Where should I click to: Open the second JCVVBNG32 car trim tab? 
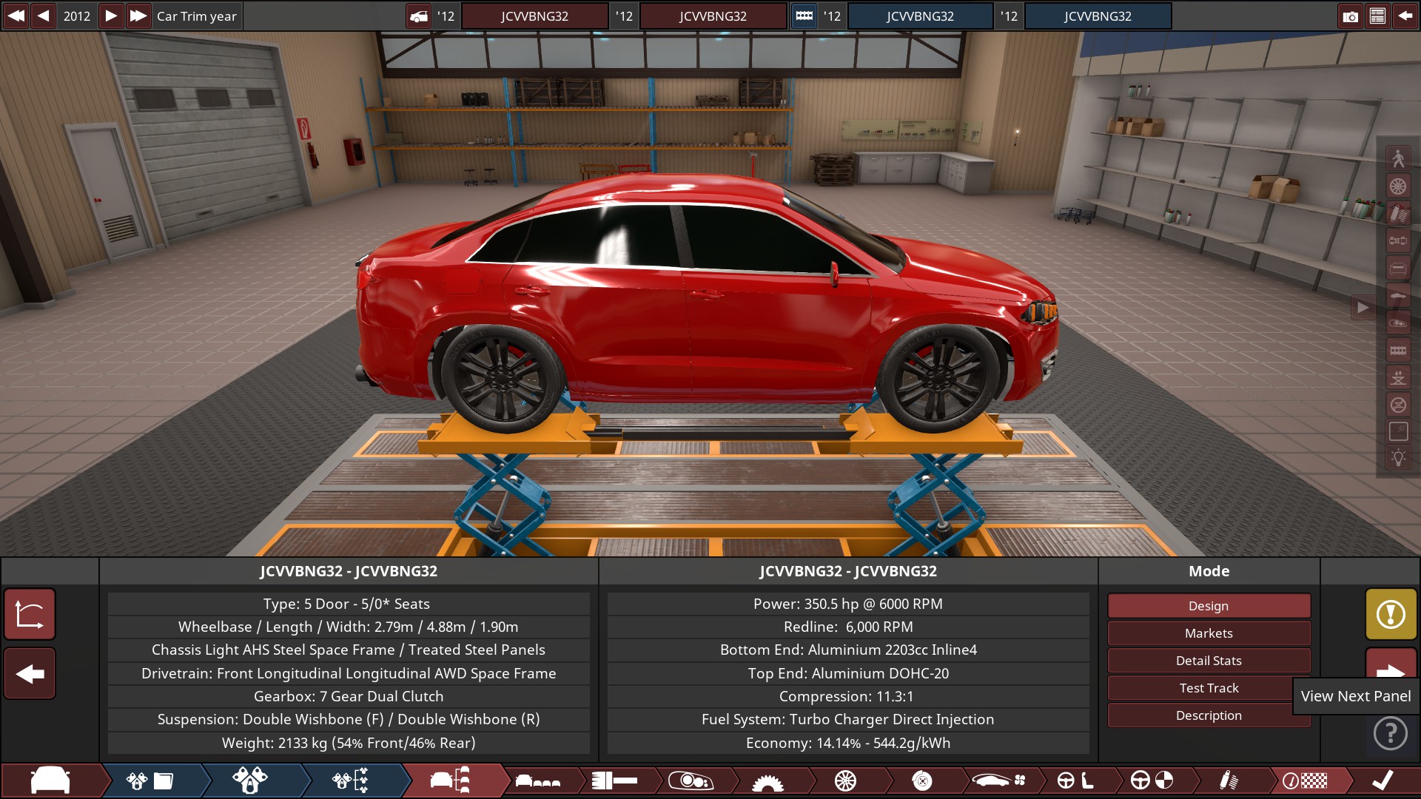[713, 16]
